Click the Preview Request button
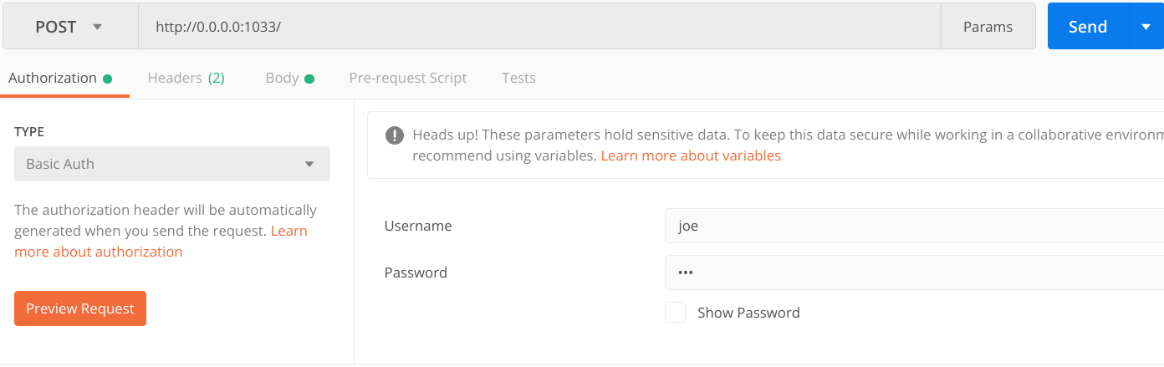This screenshot has height=367, width=1164. (x=80, y=308)
